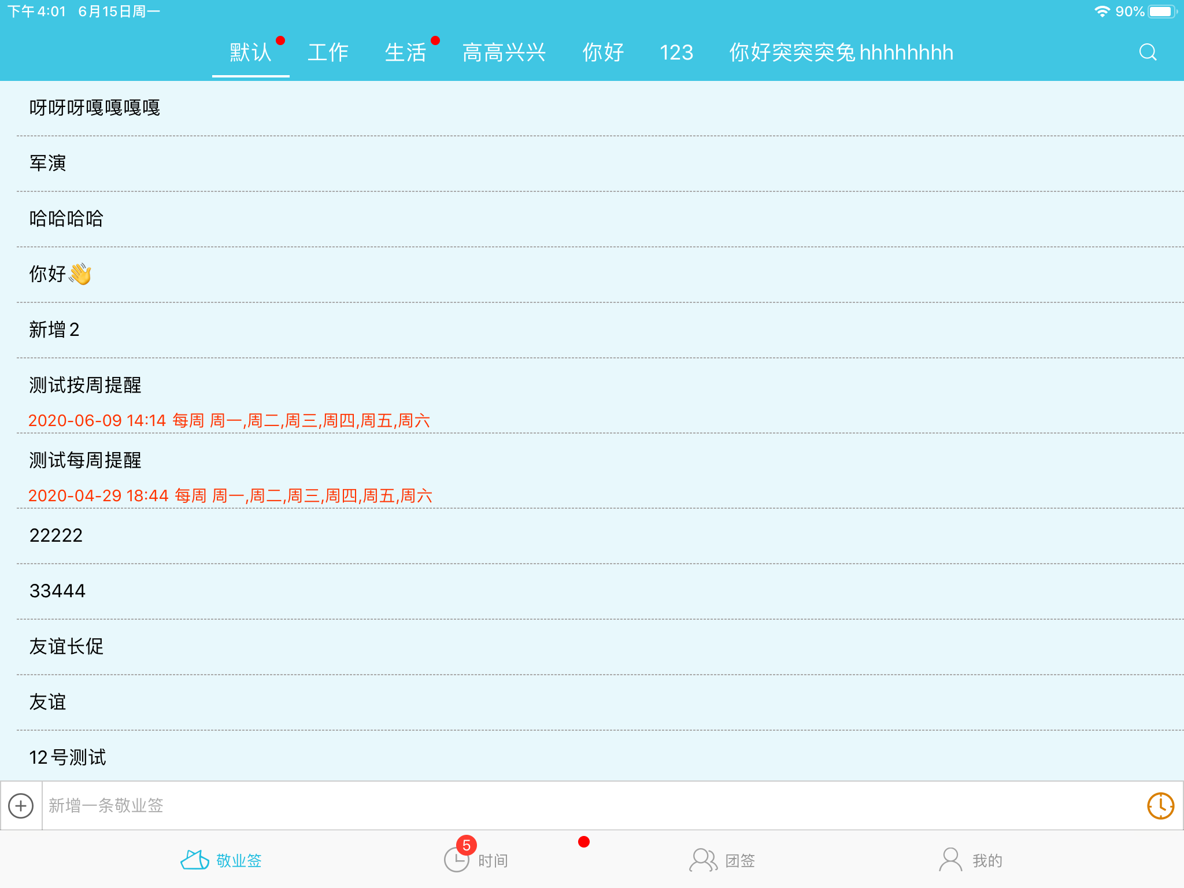Tap the status bar time 下午 4:01
Screen dimensions: 1184x888
[36, 12]
